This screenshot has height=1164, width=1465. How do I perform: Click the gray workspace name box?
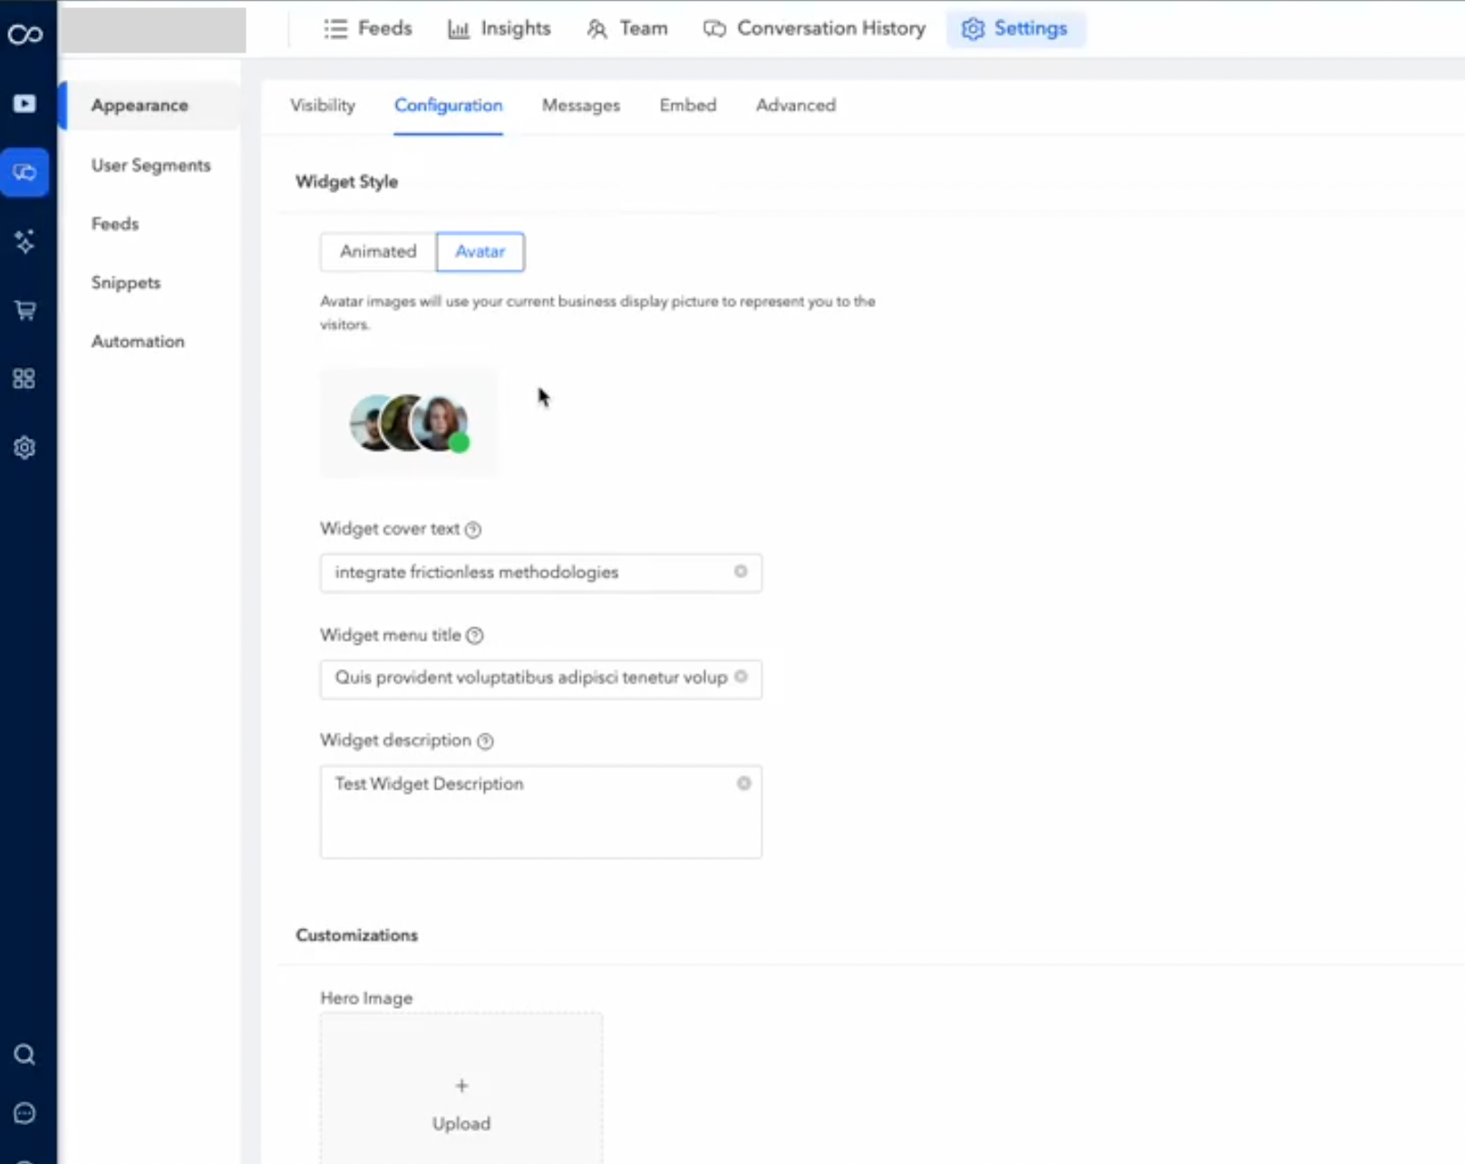153,30
